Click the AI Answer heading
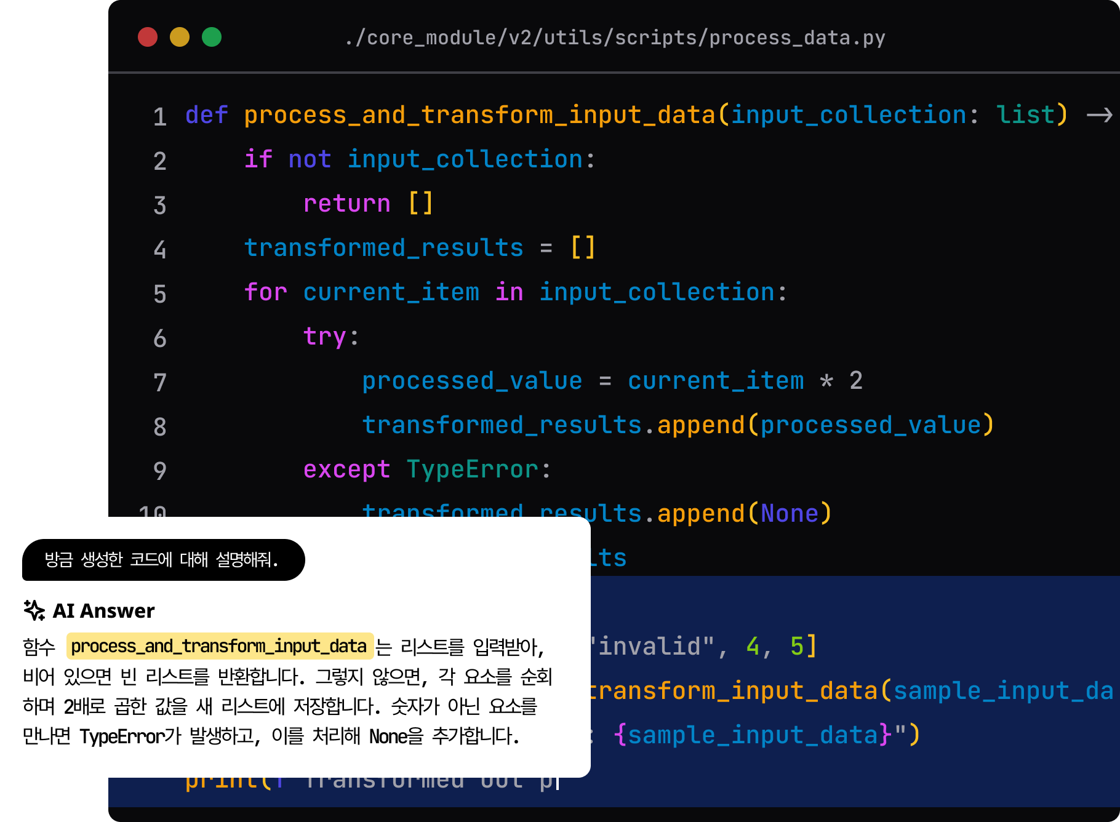1120x822 pixels. 103,611
